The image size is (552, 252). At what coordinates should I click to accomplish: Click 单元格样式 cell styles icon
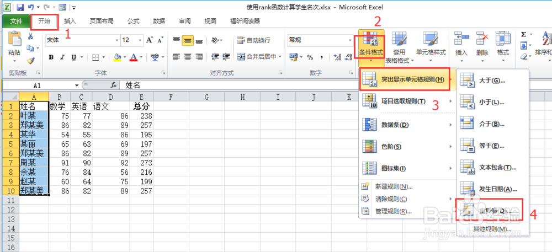[x=431, y=39]
